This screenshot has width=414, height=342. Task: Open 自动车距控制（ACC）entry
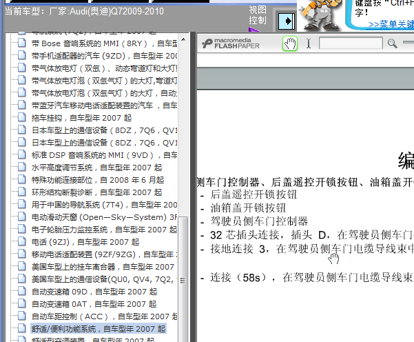tap(104, 316)
